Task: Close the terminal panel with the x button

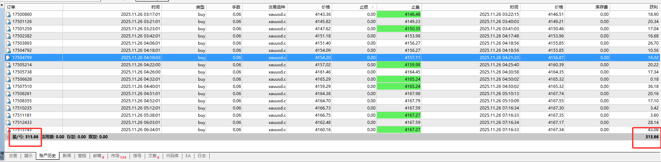Action: click(2, 5)
